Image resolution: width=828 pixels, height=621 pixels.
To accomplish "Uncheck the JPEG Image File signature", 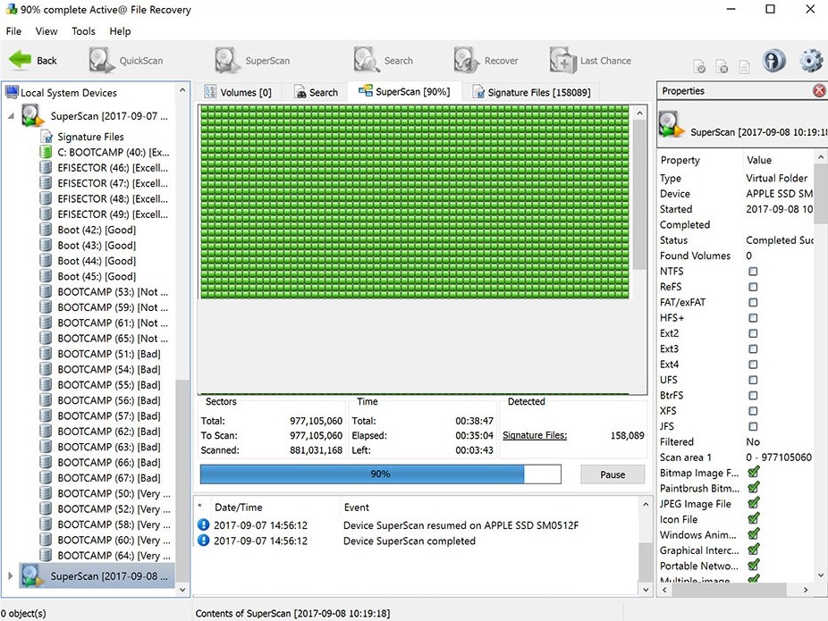I will 754,503.
